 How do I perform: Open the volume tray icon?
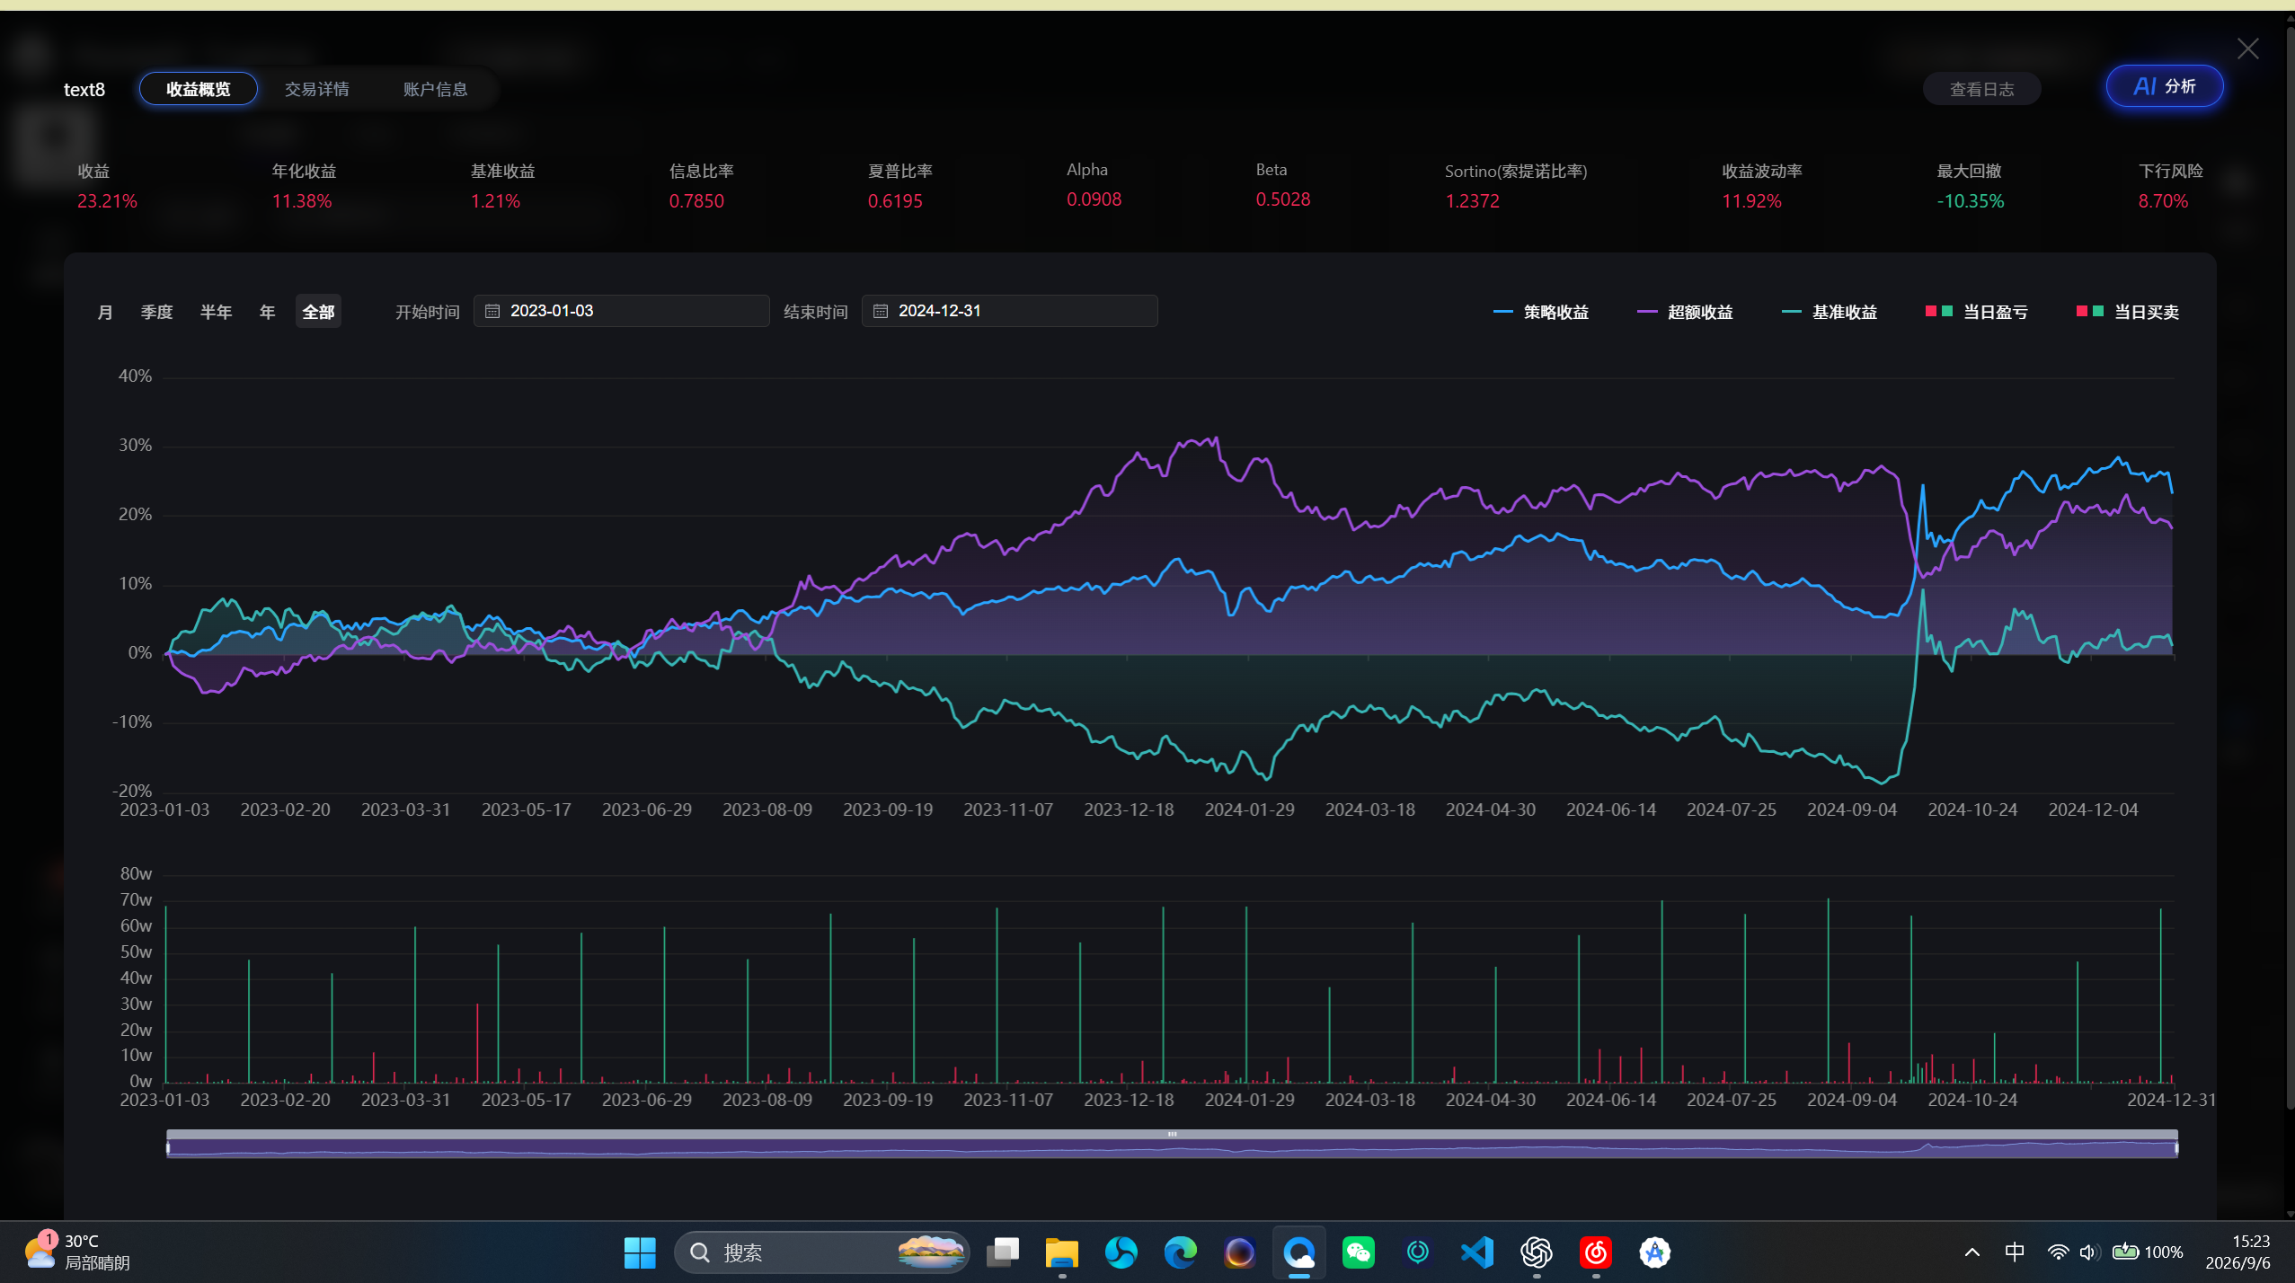coord(2089,1252)
